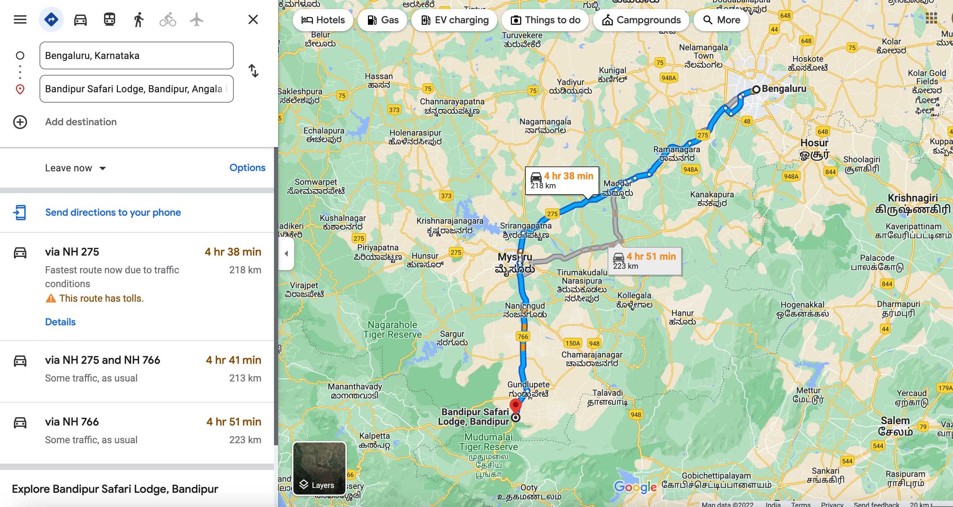
Task: Open the hamburger main menu
Action: coord(20,19)
